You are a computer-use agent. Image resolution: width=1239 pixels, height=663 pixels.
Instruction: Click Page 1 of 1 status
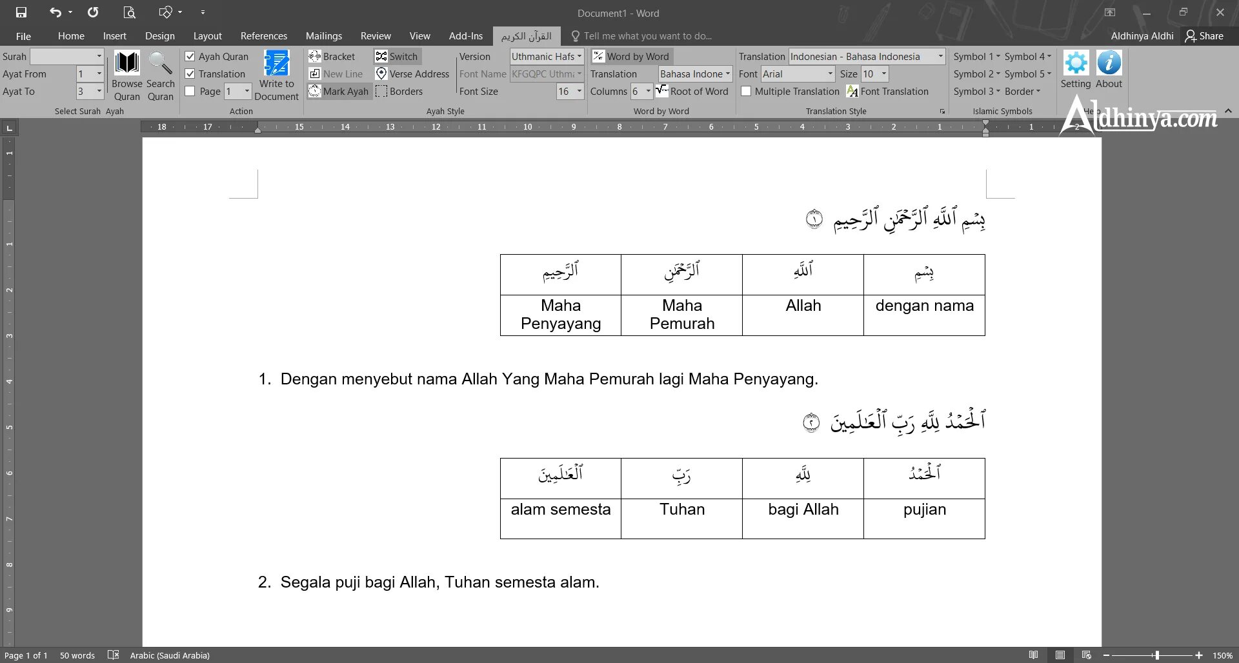click(x=26, y=655)
